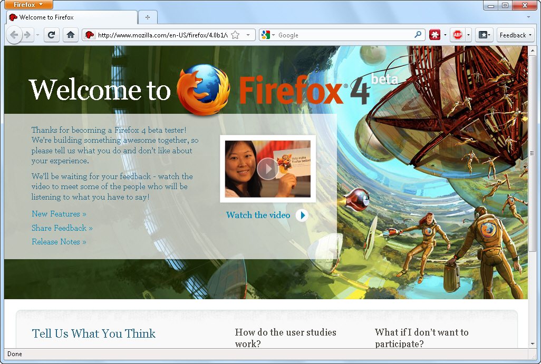Image resolution: width=541 pixels, height=364 pixels.
Task: Go to the Home page
Action: [x=70, y=35]
